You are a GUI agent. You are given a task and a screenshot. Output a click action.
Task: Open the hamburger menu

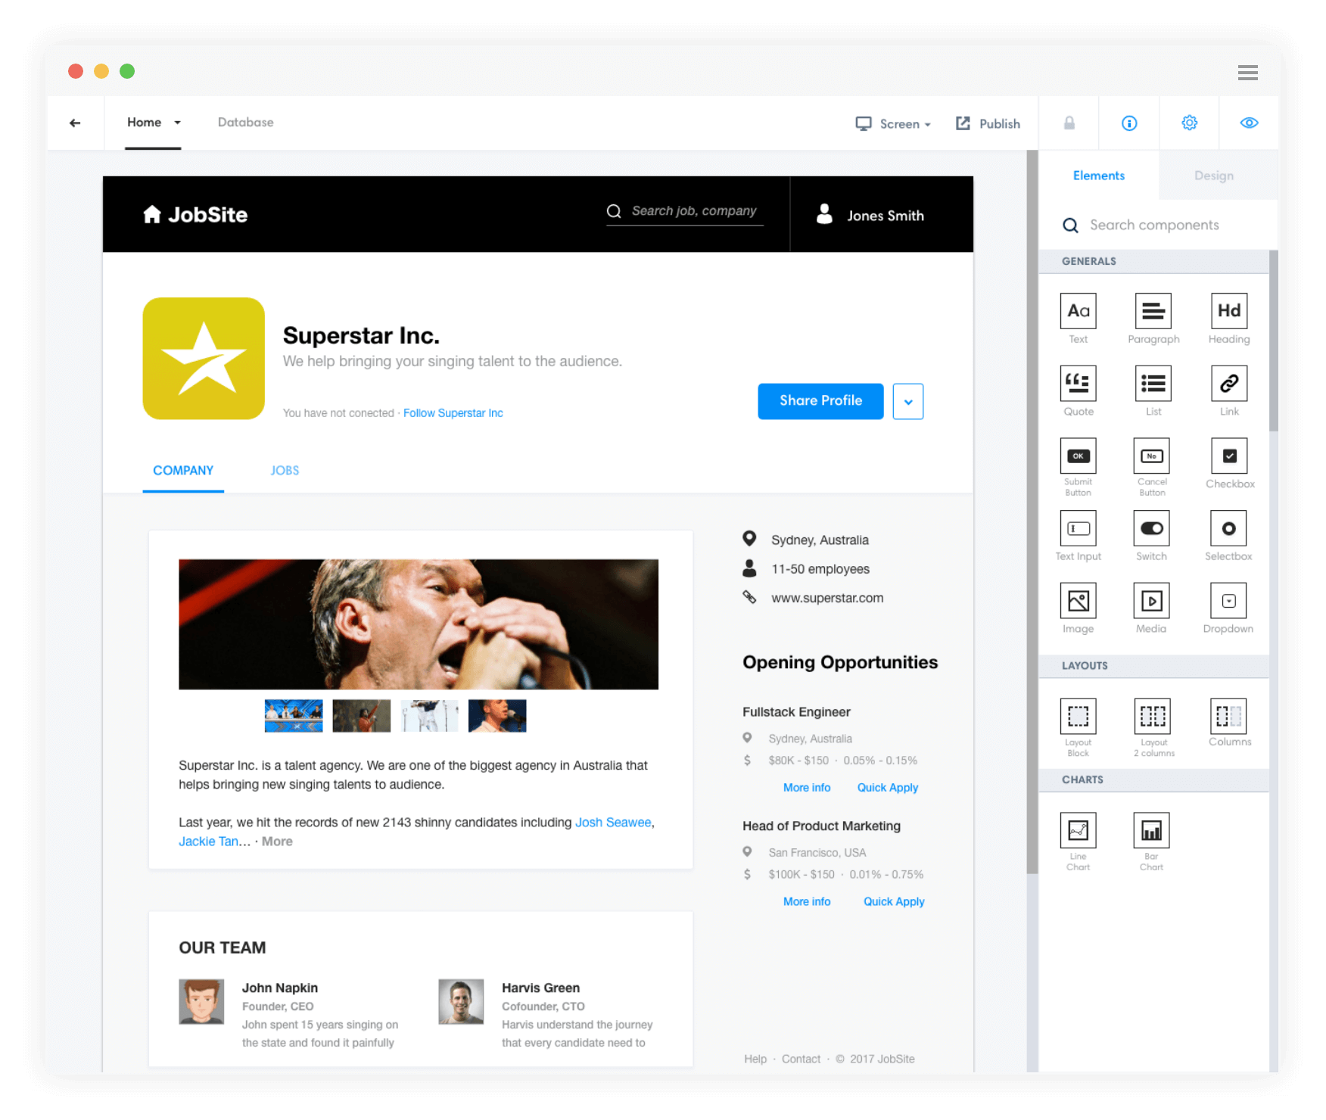[x=1247, y=72]
